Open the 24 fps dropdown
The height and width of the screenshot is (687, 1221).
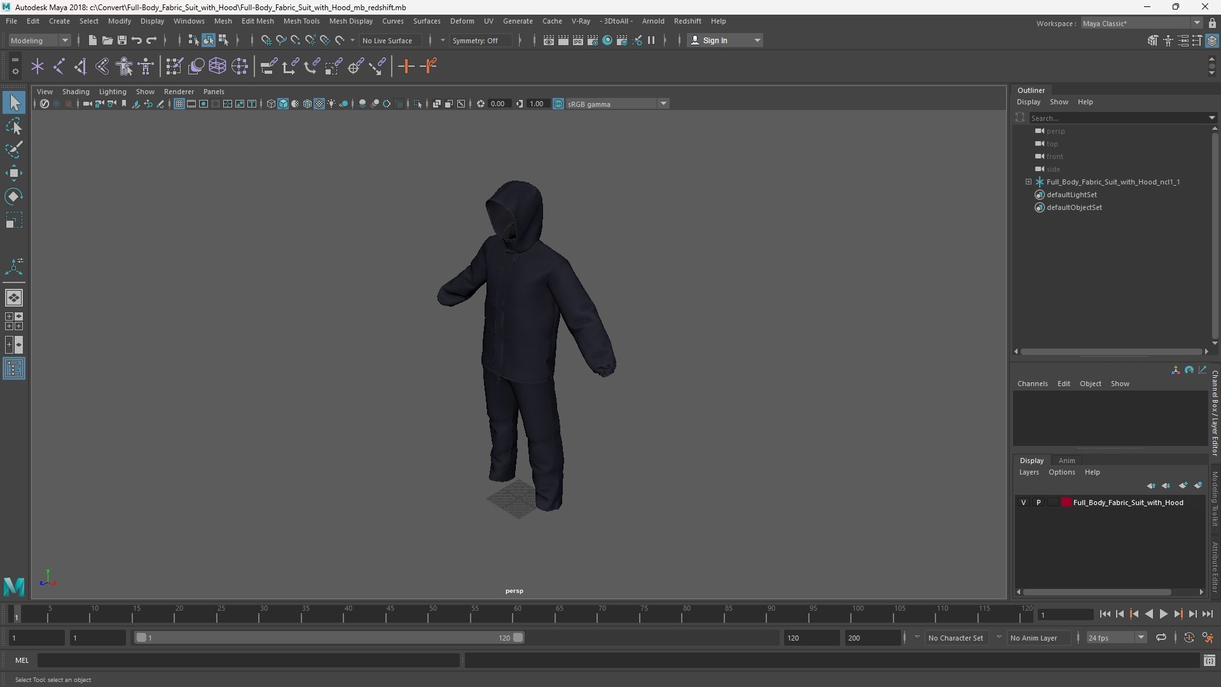[x=1116, y=637]
